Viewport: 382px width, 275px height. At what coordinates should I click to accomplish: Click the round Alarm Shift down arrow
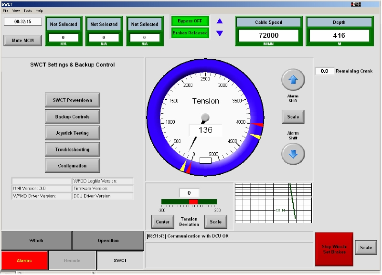(x=293, y=154)
